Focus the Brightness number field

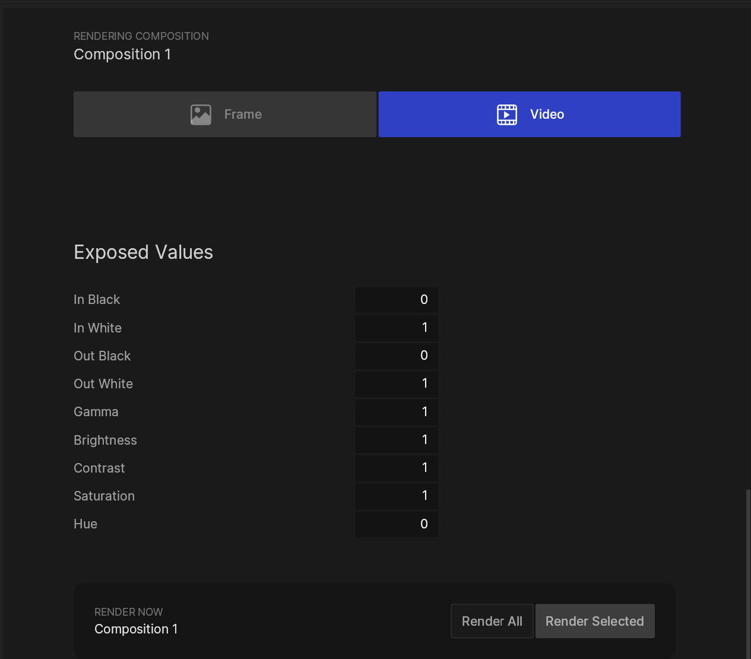tap(396, 440)
